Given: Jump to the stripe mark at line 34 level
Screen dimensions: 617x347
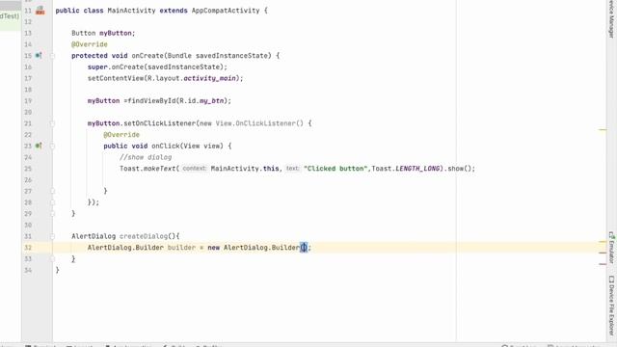Looking at the screenshot, I should 603,264.
